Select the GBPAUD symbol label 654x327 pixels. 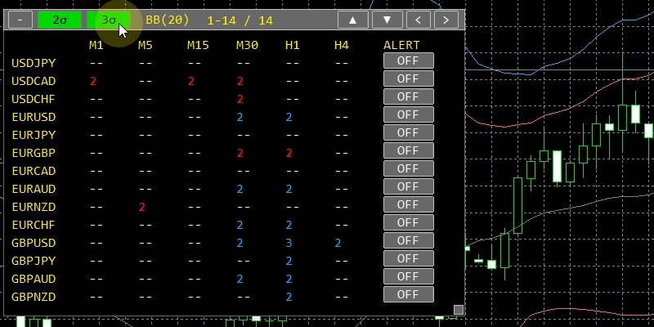pyautogui.click(x=34, y=279)
